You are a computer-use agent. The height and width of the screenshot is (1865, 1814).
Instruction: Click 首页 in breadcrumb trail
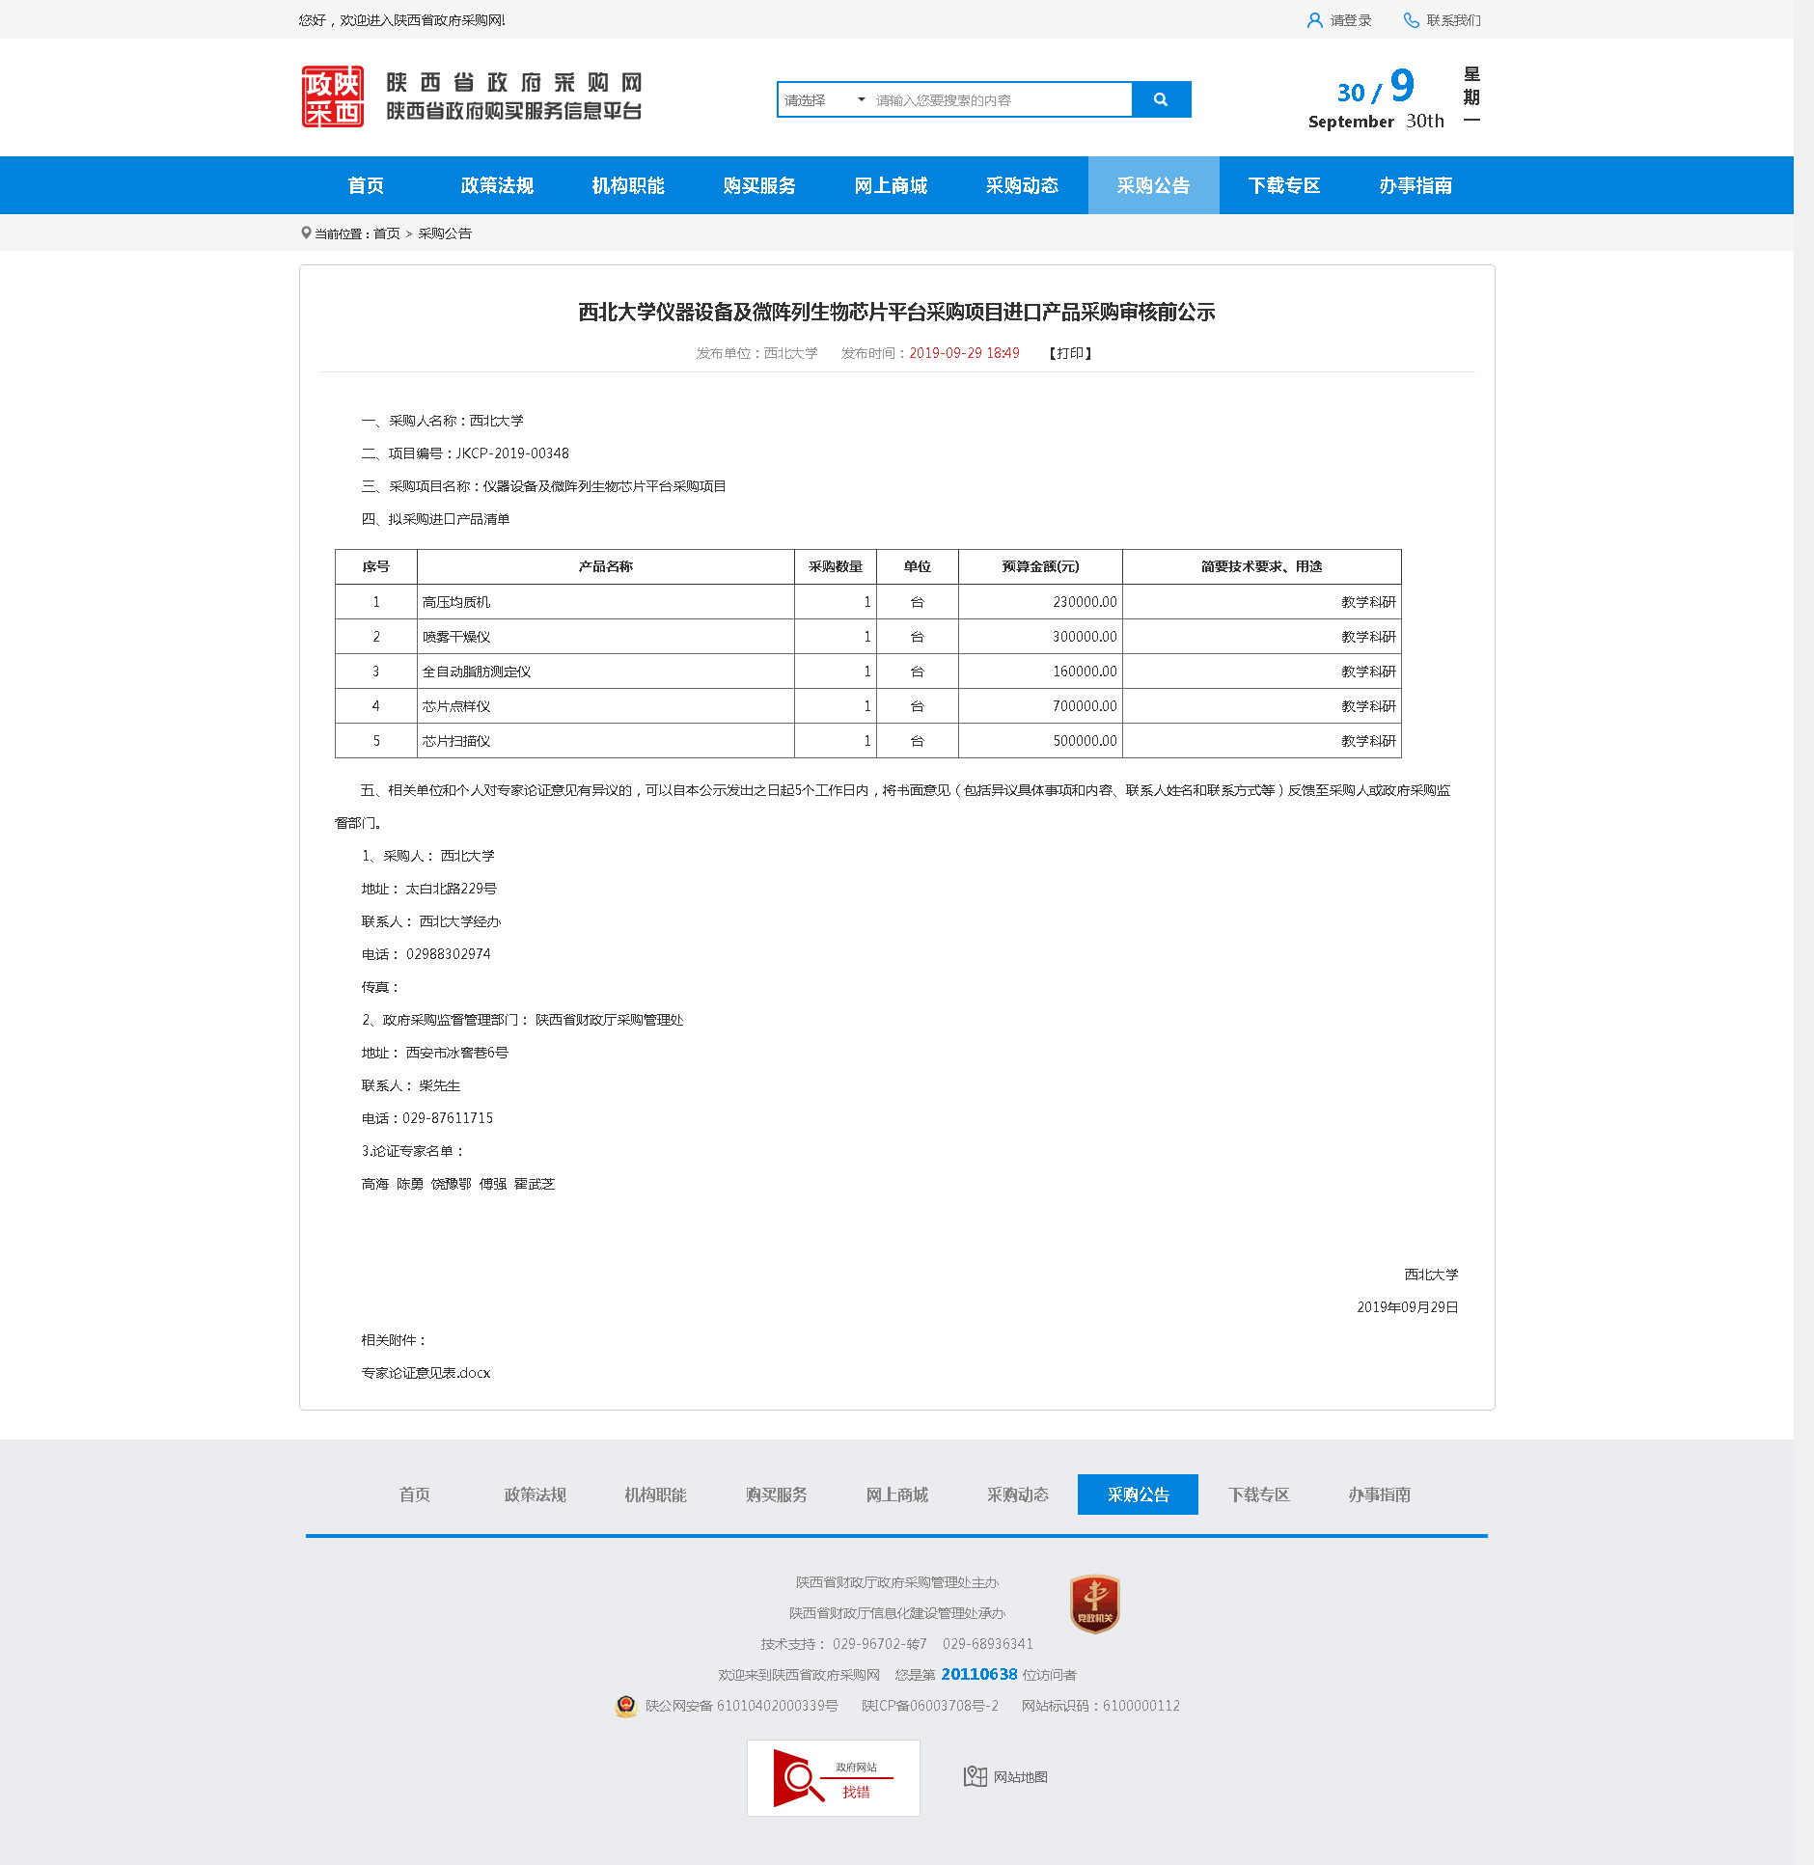click(x=386, y=233)
